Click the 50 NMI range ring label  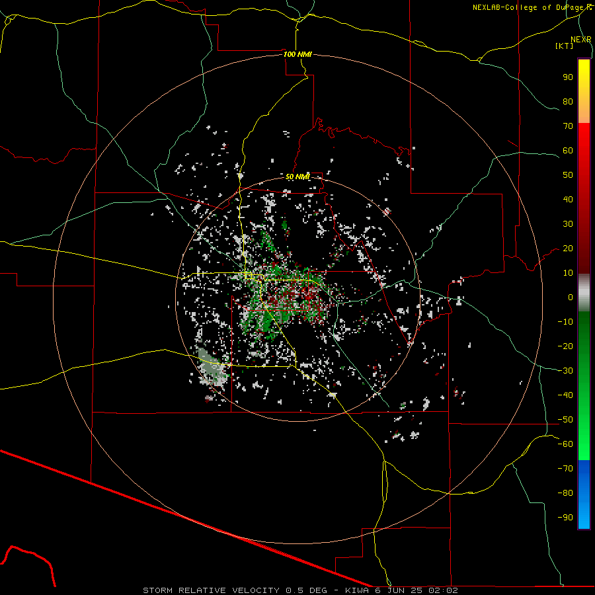point(297,177)
